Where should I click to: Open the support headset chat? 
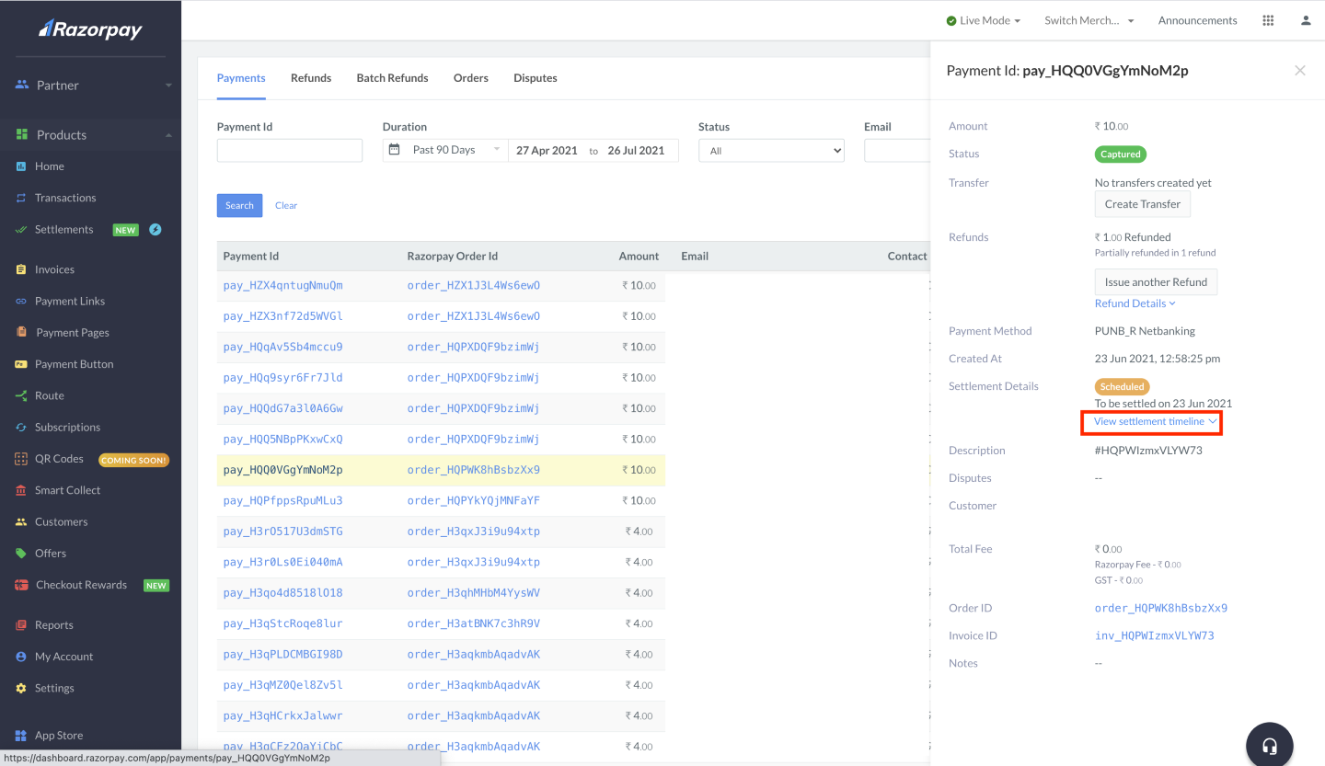1269,744
